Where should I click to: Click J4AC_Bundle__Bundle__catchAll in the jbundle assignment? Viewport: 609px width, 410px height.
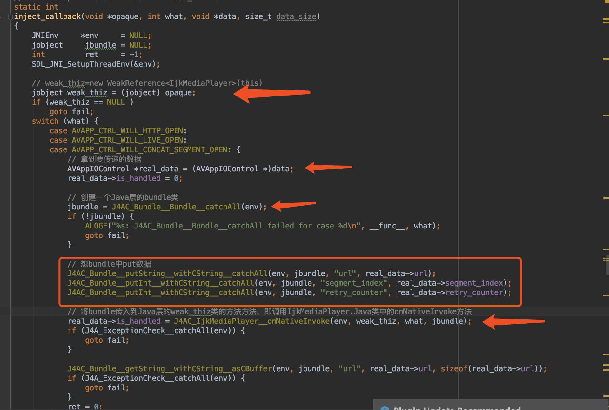point(176,207)
